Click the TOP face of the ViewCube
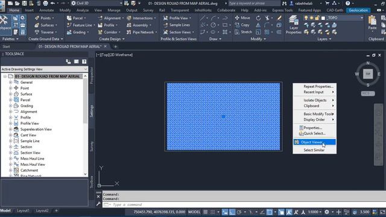The image size is (386, 217). pyautogui.click(x=368, y=74)
